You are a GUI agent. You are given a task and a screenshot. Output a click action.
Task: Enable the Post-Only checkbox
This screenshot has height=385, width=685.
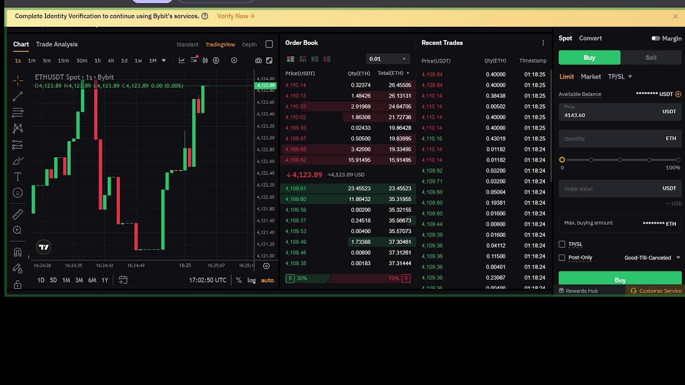point(562,258)
